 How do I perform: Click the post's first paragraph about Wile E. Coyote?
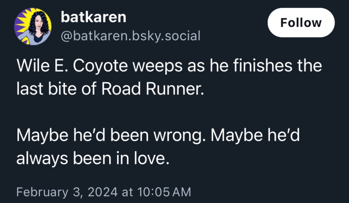pyautogui.click(x=169, y=77)
